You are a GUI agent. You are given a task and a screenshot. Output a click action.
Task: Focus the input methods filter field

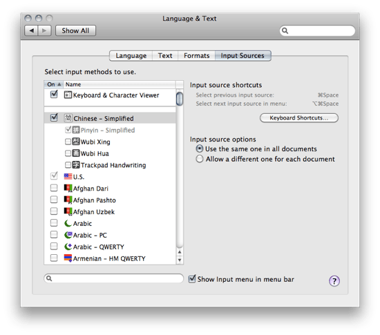114,278
